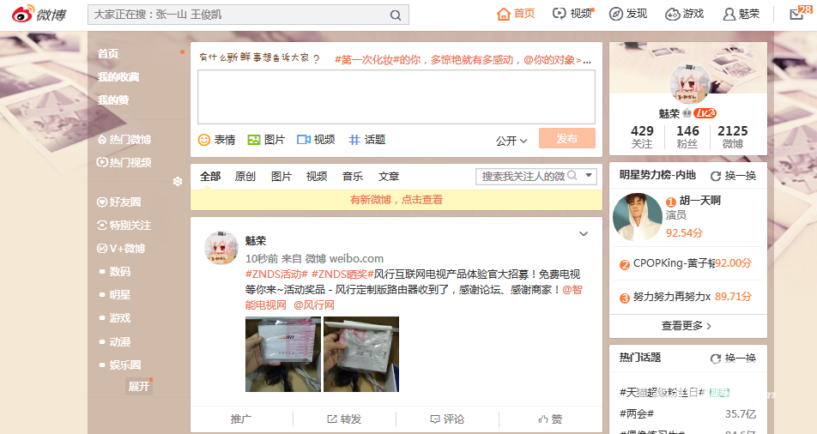Switch to 视频 feed tab

pyautogui.click(x=317, y=176)
